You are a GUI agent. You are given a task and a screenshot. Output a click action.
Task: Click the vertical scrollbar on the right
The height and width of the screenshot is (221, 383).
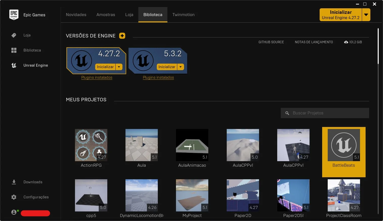click(378, 46)
